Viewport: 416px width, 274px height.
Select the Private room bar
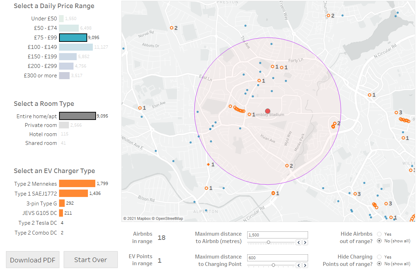coord(64,125)
